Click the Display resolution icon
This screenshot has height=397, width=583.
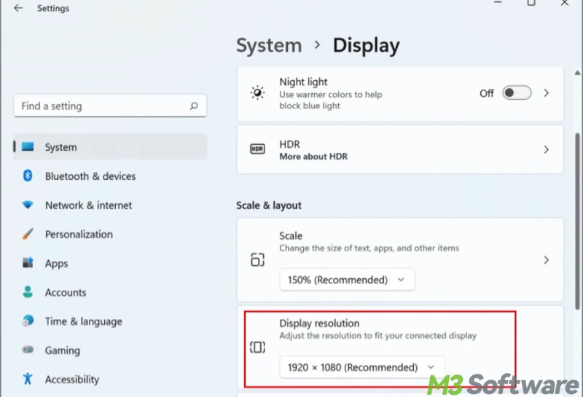point(257,347)
